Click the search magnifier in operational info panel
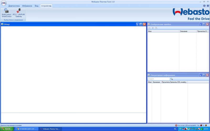Viewport: 210px width, 131px height. click(x=172, y=79)
